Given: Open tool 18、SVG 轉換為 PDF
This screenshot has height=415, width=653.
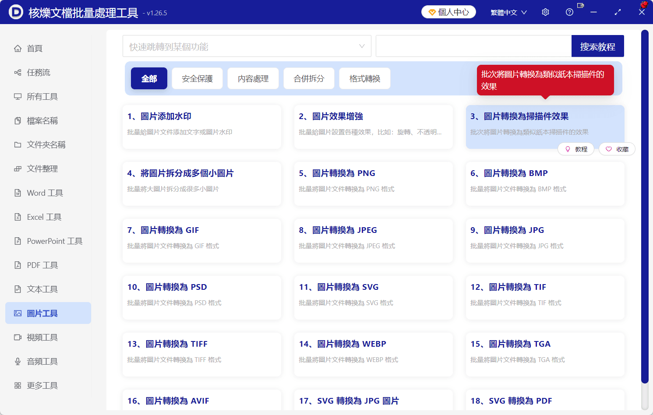Looking at the screenshot, I should click(x=545, y=400).
